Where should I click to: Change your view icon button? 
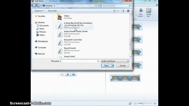pos(115,11)
